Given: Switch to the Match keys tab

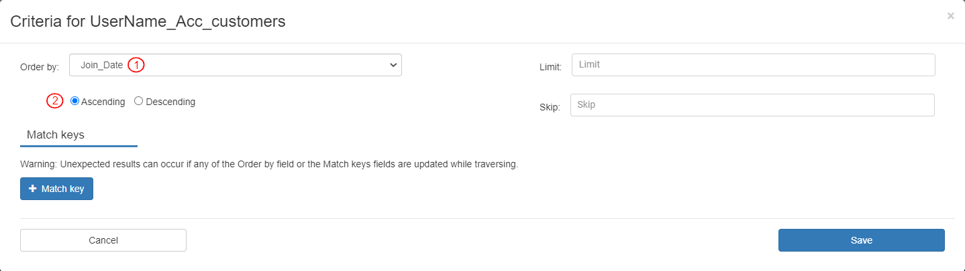Looking at the screenshot, I should click(x=56, y=134).
